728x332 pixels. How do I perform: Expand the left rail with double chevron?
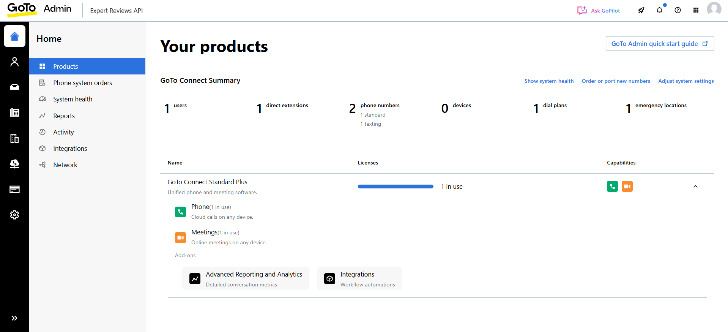(14, 318)
